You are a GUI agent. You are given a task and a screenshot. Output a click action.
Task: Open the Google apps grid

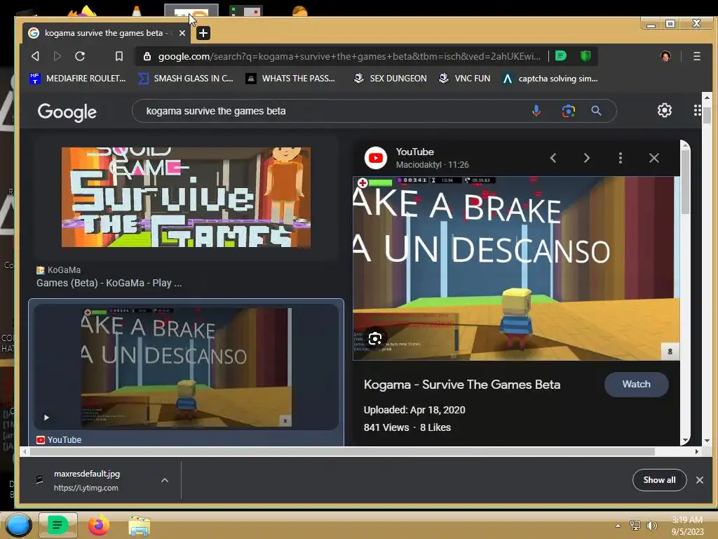point(697,110)
